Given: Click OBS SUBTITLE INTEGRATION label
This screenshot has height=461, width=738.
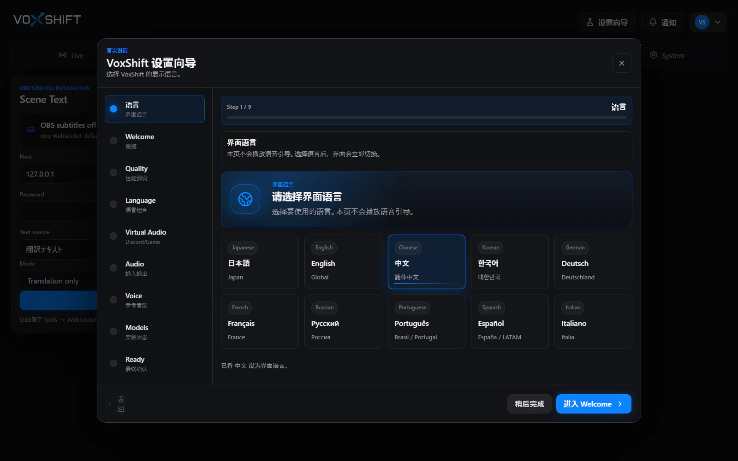Looking at the screenshot, I should tap(54, 88).
